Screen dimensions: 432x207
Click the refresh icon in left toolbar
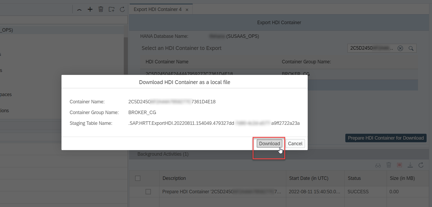(x=122, y=9)
